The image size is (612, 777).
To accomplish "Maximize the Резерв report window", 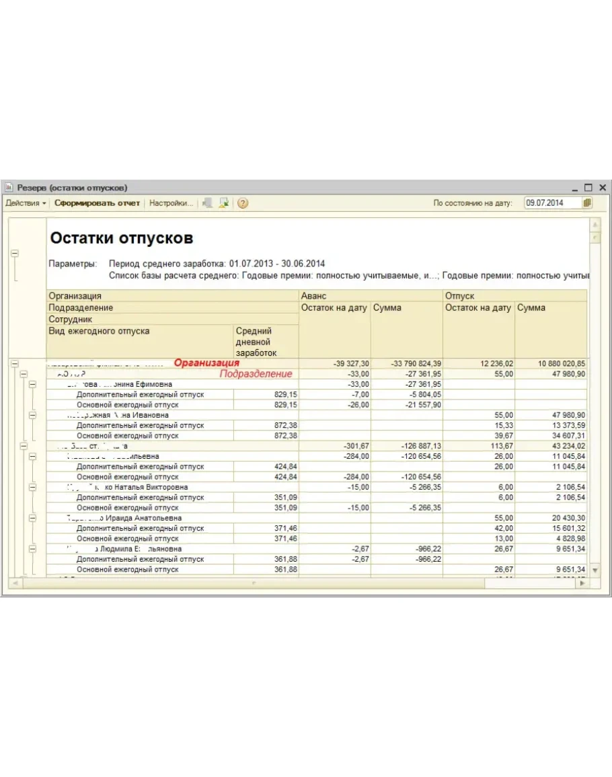I will pos(588,188).
